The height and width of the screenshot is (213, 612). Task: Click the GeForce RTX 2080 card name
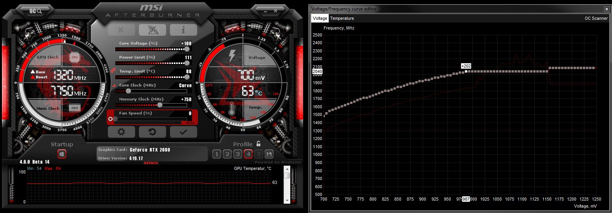pos(150,150)
